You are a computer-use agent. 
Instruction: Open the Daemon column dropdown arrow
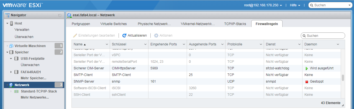338,44
